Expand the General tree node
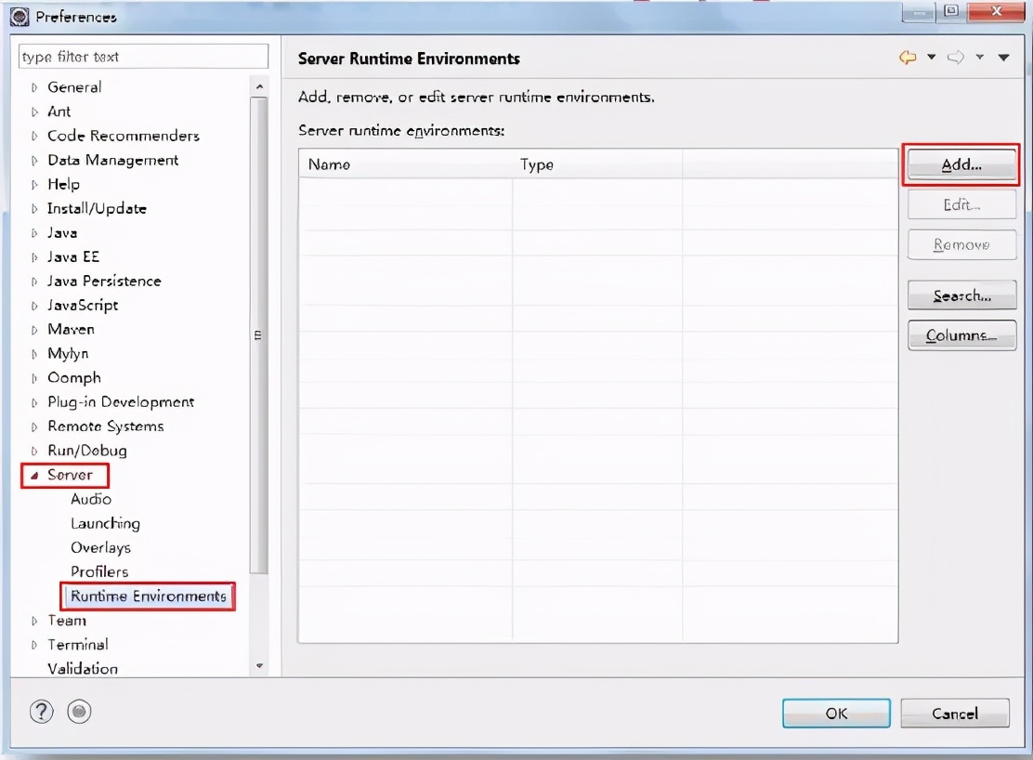Screen dimensions: 1033x760 tap(34, 87)
